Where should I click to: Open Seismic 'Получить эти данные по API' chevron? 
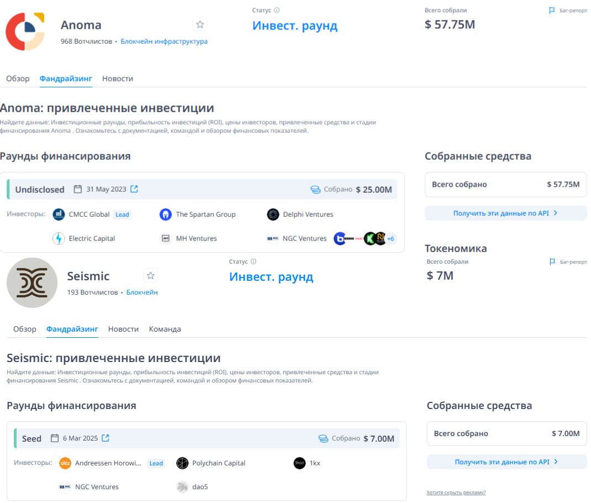click(556, 462)
